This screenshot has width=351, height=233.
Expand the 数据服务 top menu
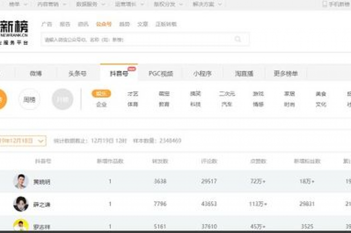point(90,4)
